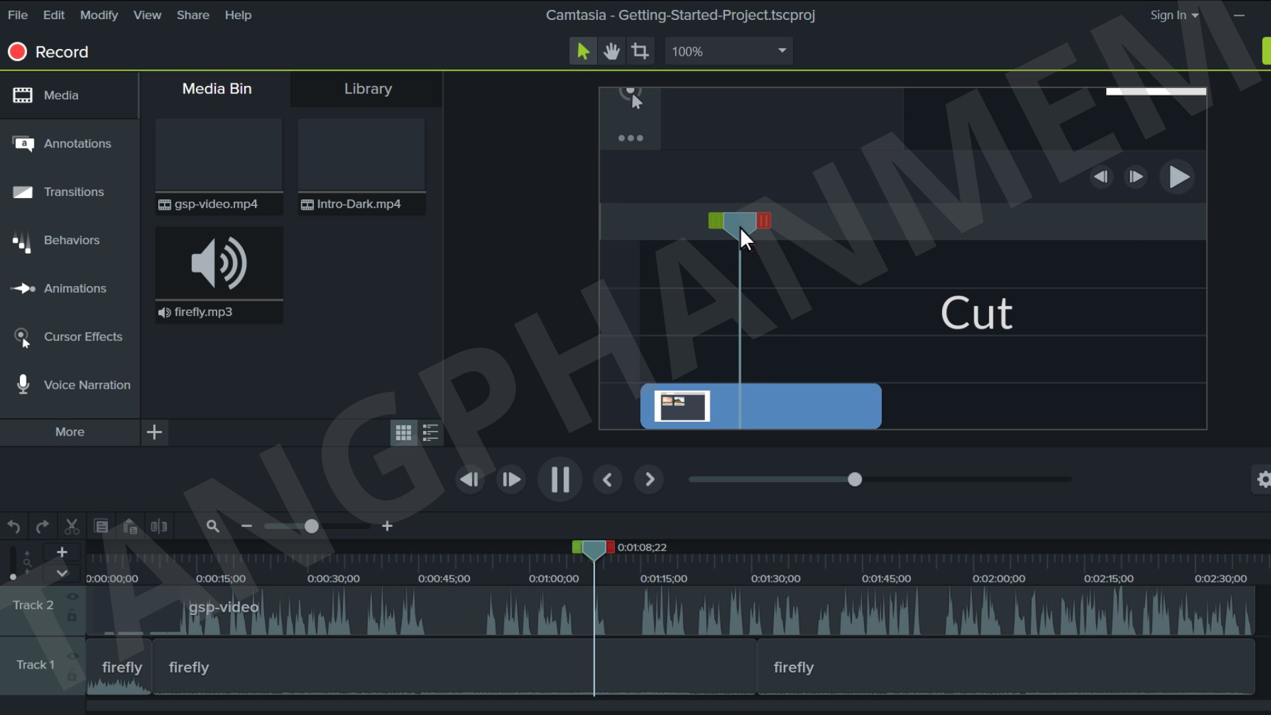The height and width of the screenshot is (715, 1271).
Task: Click the 0:01:30;00 ruler mark
Action: click(776, 579)
